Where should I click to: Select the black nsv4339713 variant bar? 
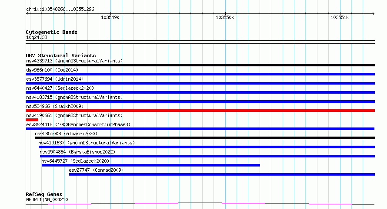[x=200, y=65]
